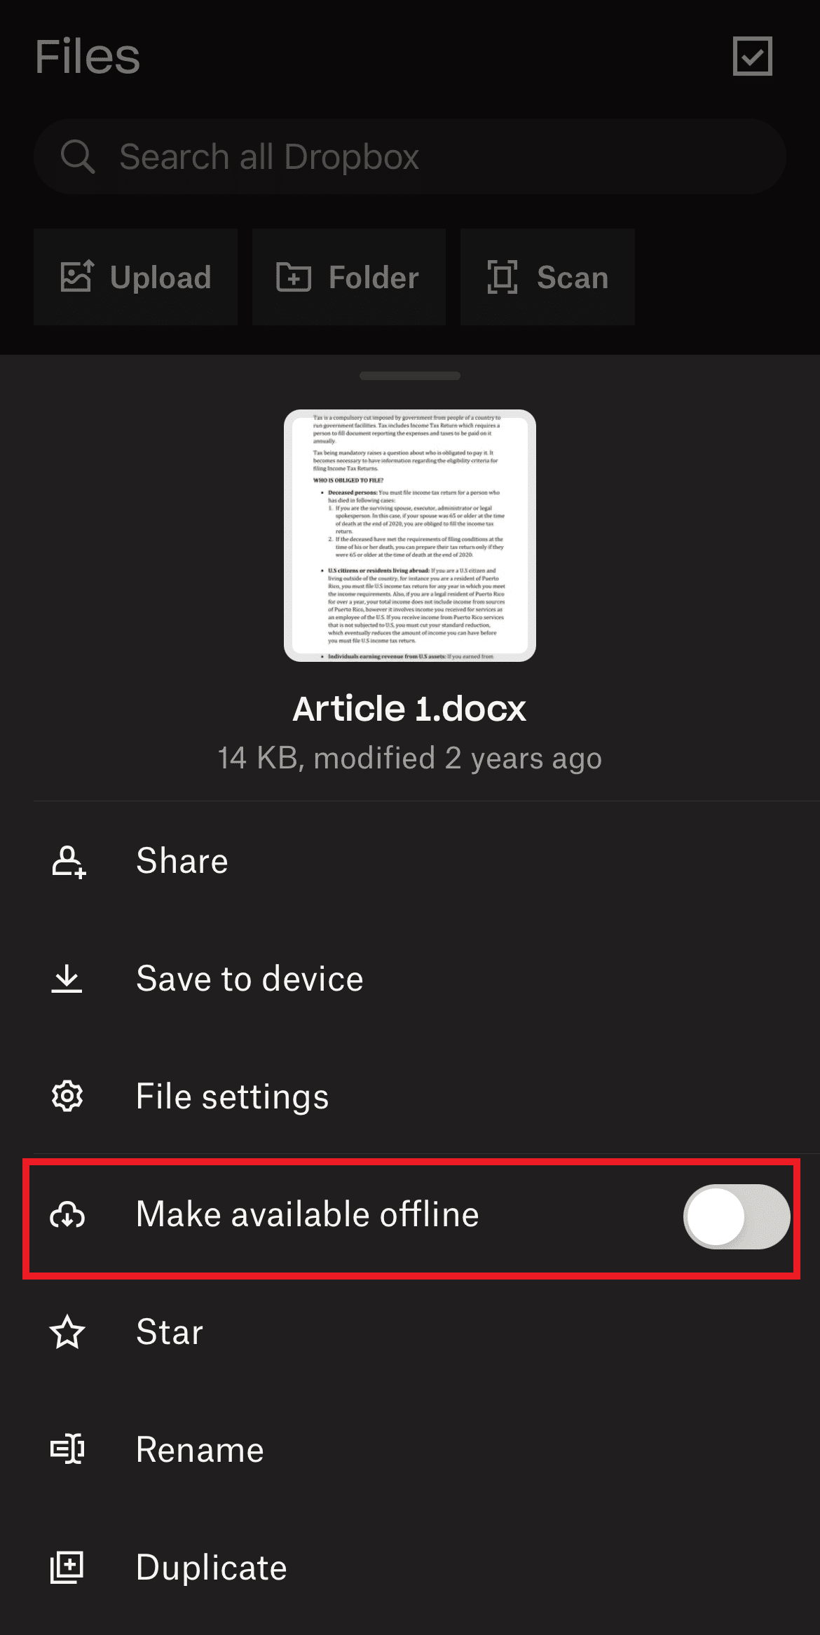The width and height of the screenshot is (820, 1635).
Task: Tap the multi-select checkmark icon
Action: [752, 56]
